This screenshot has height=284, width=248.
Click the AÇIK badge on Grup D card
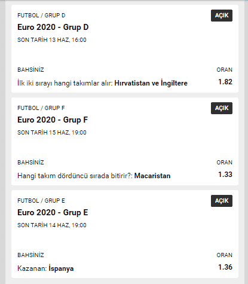tap(222, 16)
